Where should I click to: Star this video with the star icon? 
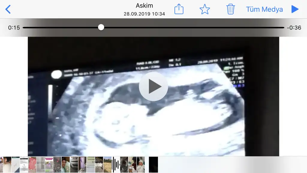[x=205, y=9]
